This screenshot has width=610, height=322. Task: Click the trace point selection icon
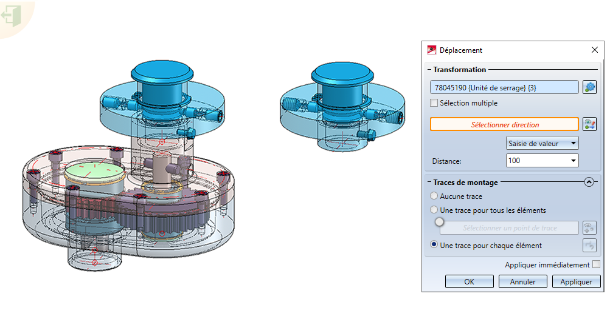[x=589, y=228]
